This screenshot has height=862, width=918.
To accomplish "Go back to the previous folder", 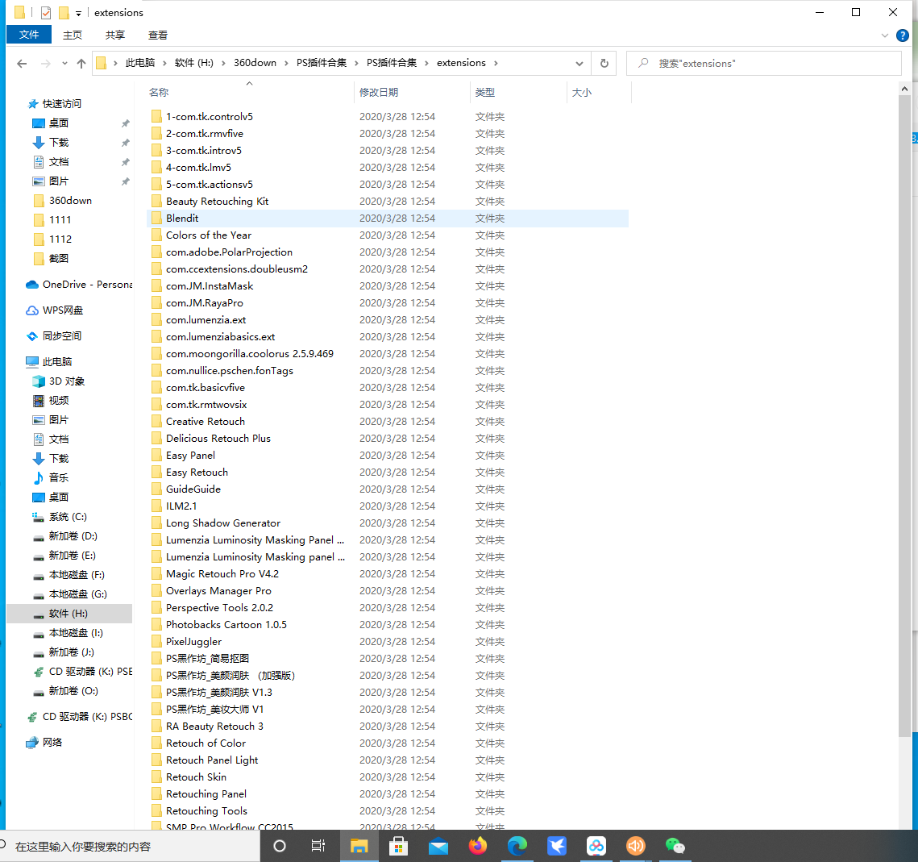I will pyautogui.click(x=22, y=63).
